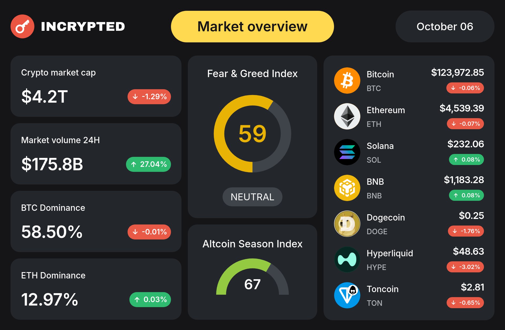The height and width of the screenshot is (330, 505).
Task: Click the Bitcoin price $123,972.85
Action: (x=457, y=72)
